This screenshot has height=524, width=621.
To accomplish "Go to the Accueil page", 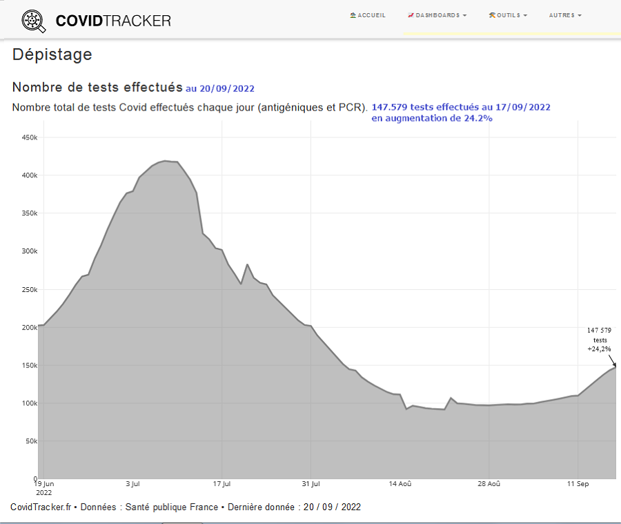I will (x=372, y=15).
